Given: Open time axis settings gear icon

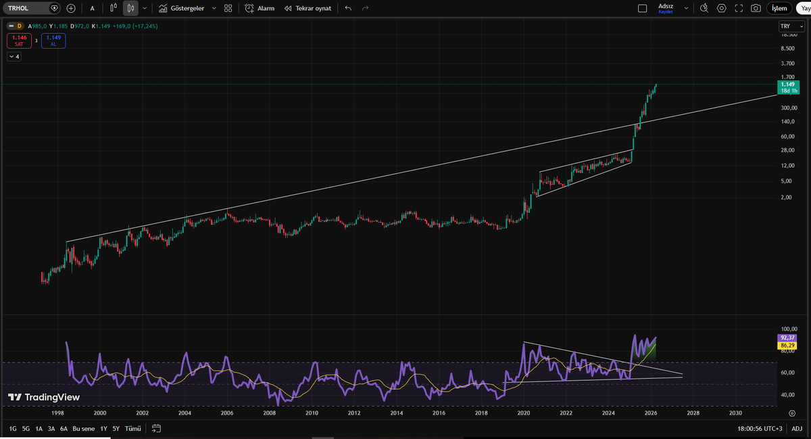Looking at the screenshot, I should [792, 413].
